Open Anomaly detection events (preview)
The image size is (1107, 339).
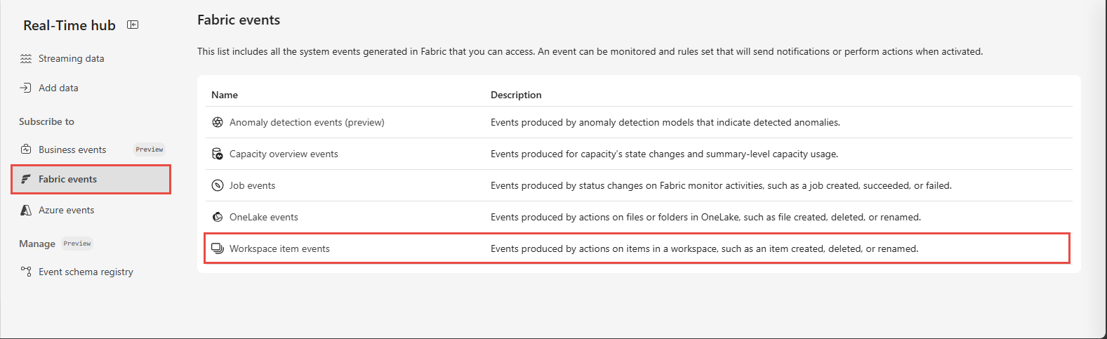(x=307, y=122)
